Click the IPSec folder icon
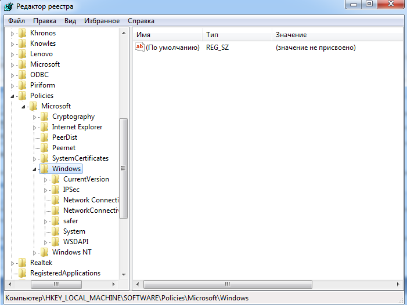This screenshot has width=407, height=305. point(55,190)
